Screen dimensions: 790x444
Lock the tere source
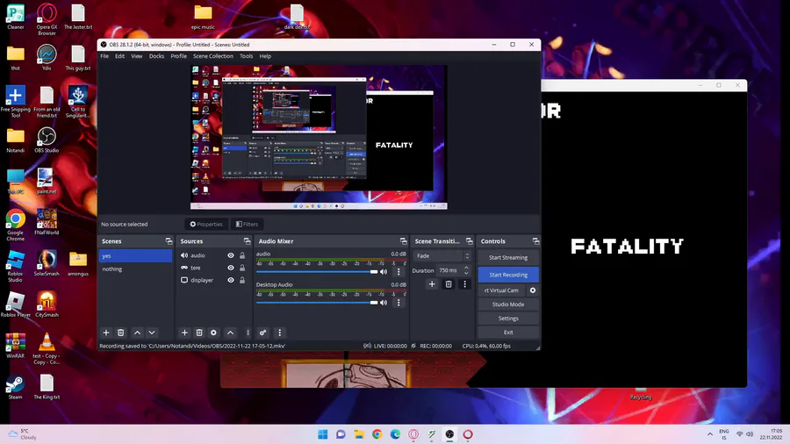(242, 268)
